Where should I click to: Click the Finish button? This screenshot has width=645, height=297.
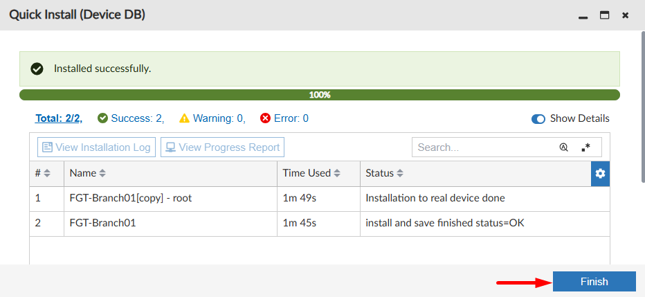[x=594, y=282]
